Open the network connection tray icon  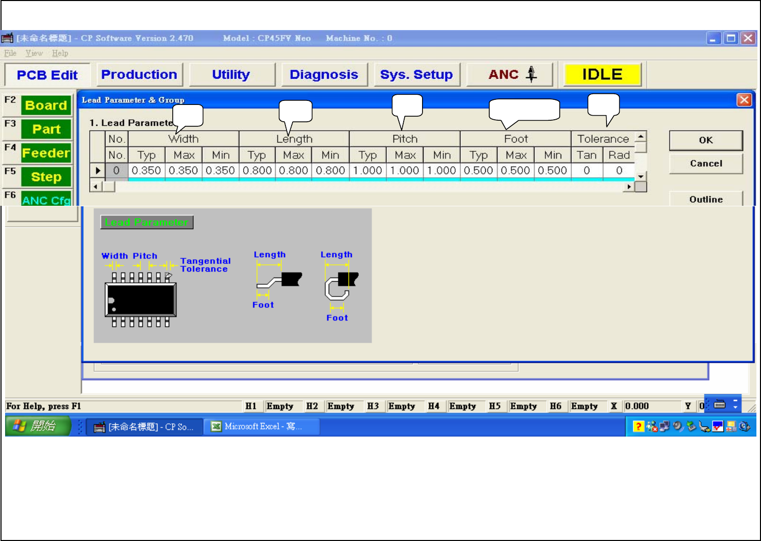click(665, 426)
